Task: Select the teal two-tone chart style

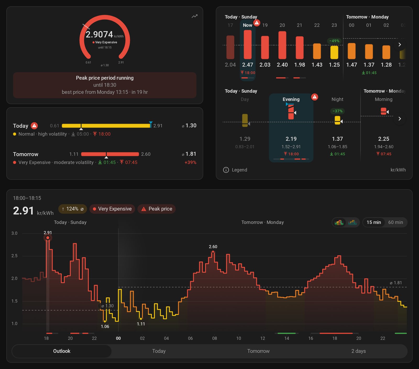Action: (352, 223)
